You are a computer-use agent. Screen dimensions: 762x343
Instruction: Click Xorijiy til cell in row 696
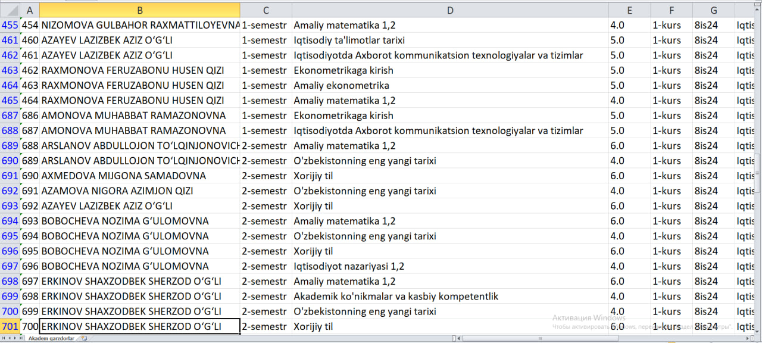coord(450,251)
